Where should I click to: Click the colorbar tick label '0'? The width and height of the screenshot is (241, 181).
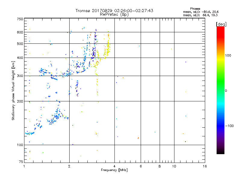click(x=226, y=91)
